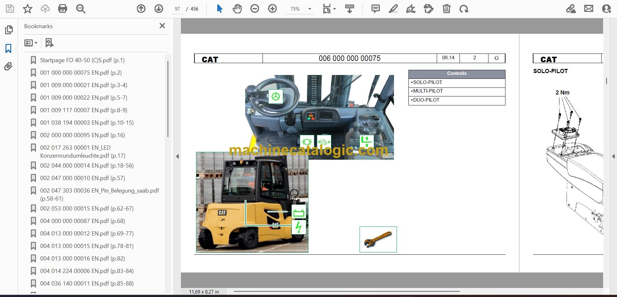This screenshot has height=297, width=617.
Task: Open bookmark 001 038 194 00003 EN.pdf
Action: (87, 123)
